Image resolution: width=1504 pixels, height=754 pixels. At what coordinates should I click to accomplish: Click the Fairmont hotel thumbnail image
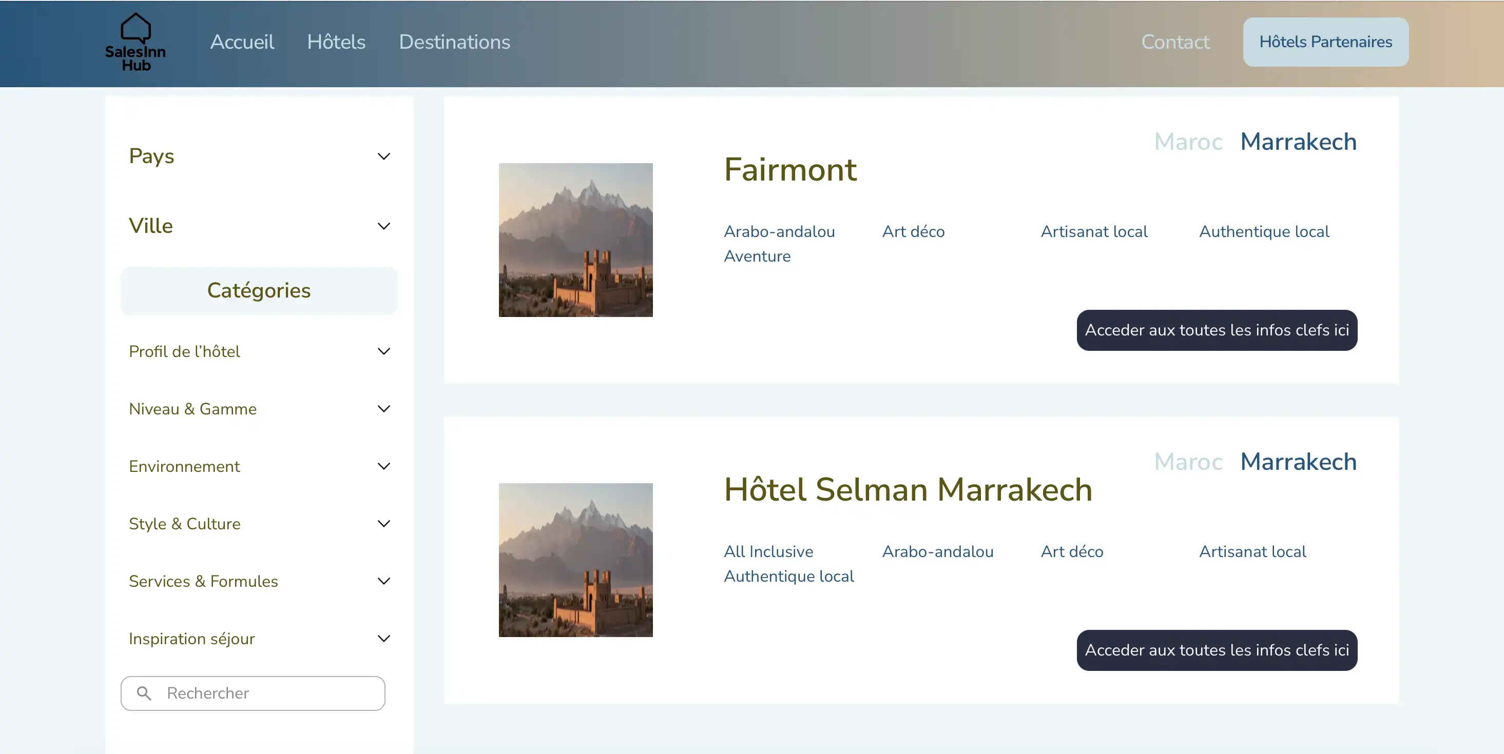coord(575,240)
